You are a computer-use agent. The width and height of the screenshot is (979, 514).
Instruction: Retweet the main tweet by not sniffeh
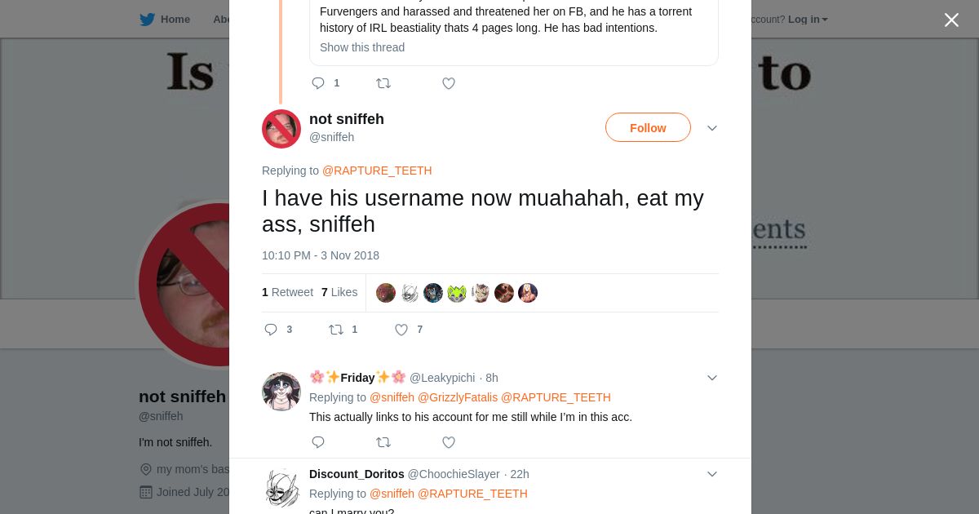[x=336, y=330]
